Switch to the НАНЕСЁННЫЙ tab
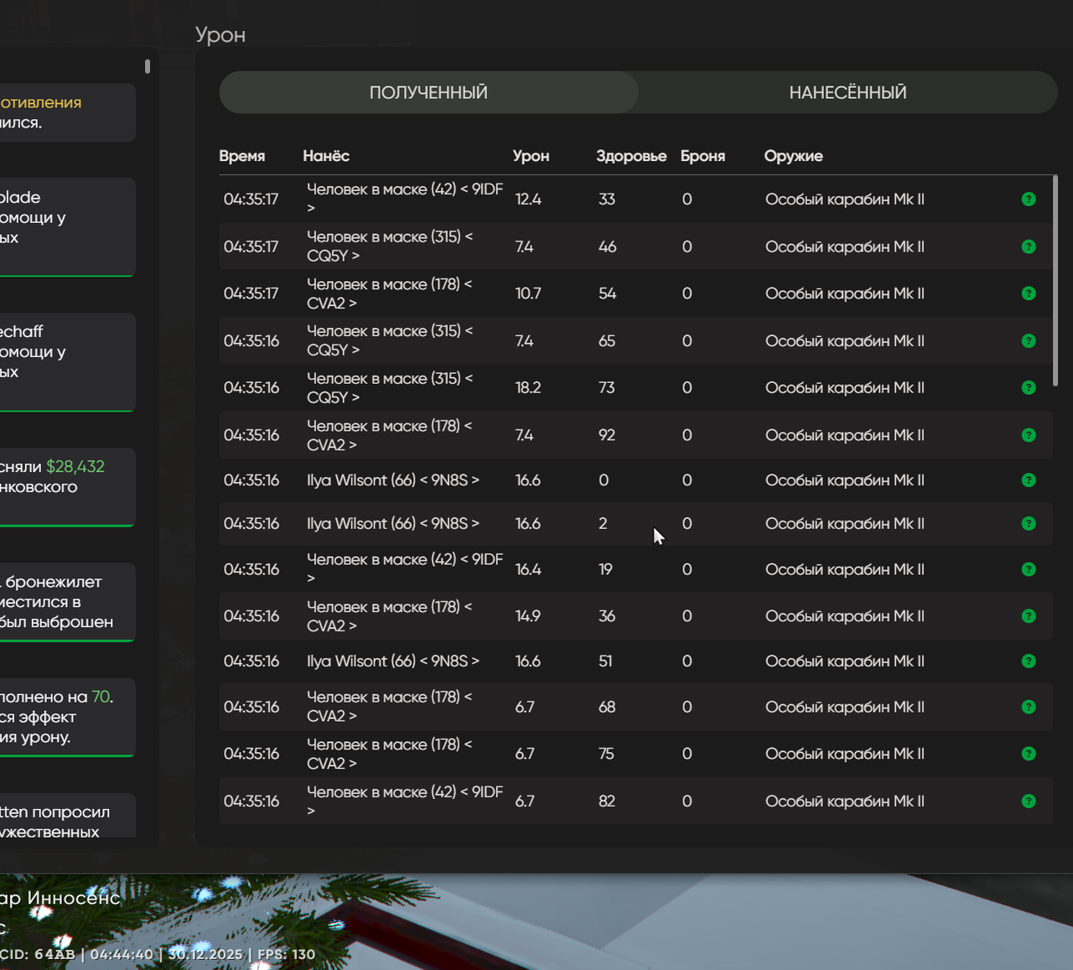 click(x=848, y=92)
